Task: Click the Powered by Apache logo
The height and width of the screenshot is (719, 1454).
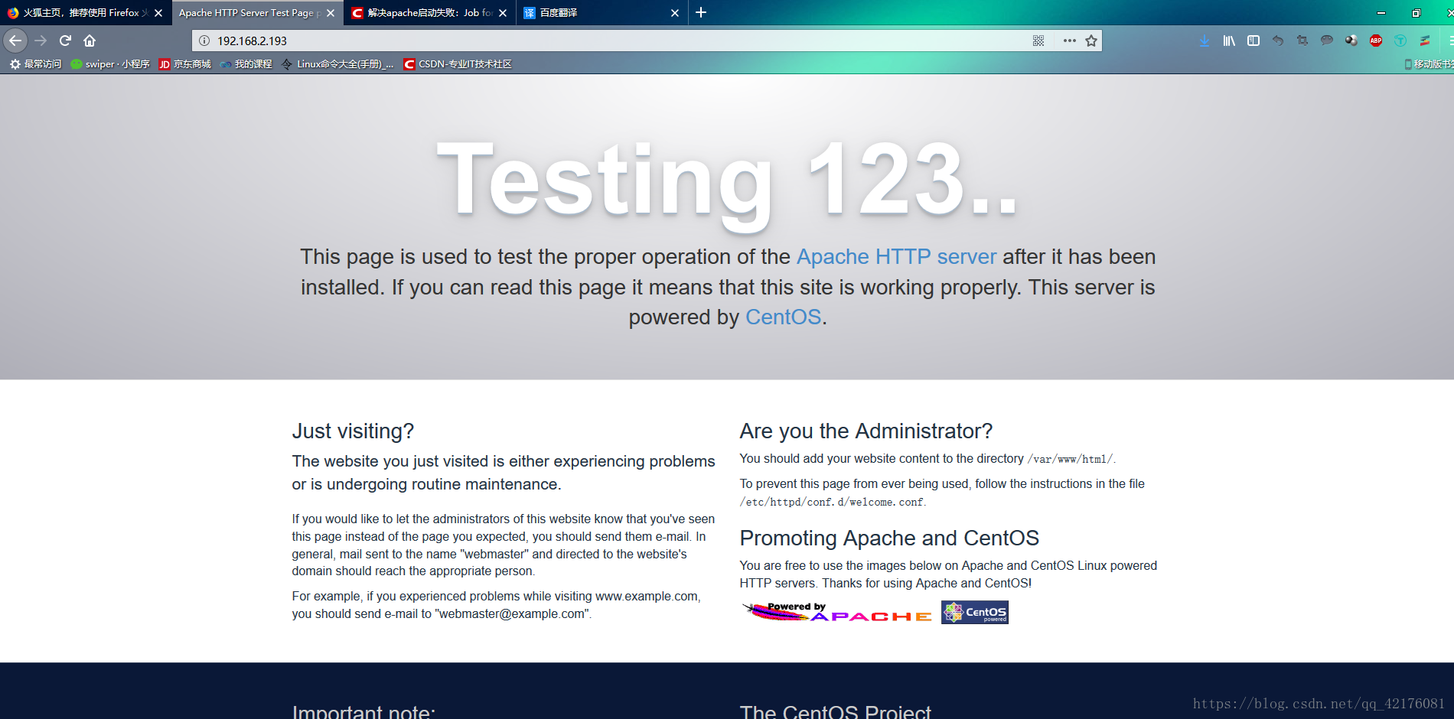Action: pos(836,612)
